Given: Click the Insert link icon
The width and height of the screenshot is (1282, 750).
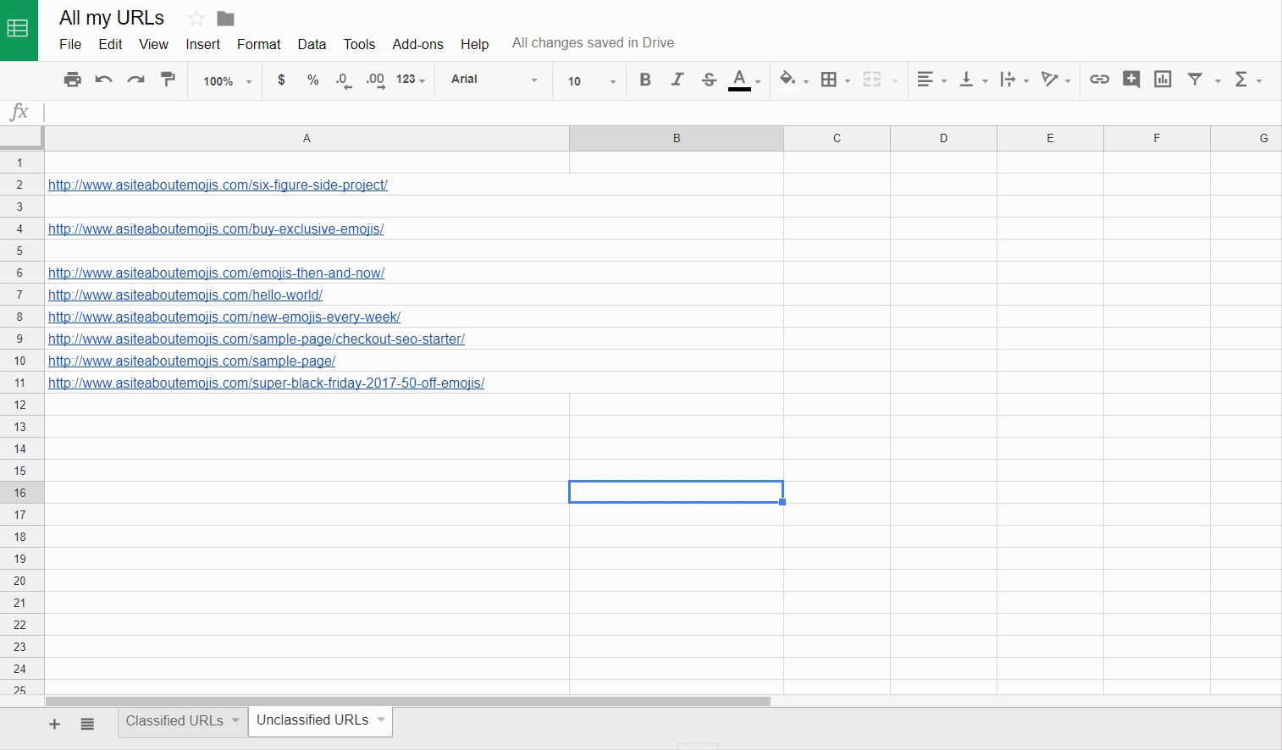Looking at the screenshot, I should point(1099,80).
